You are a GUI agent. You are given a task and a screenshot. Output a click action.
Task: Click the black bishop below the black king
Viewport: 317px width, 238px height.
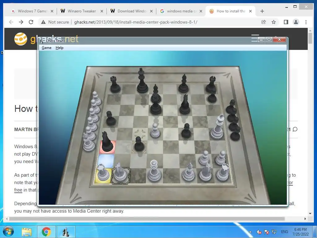coord(156,94)
